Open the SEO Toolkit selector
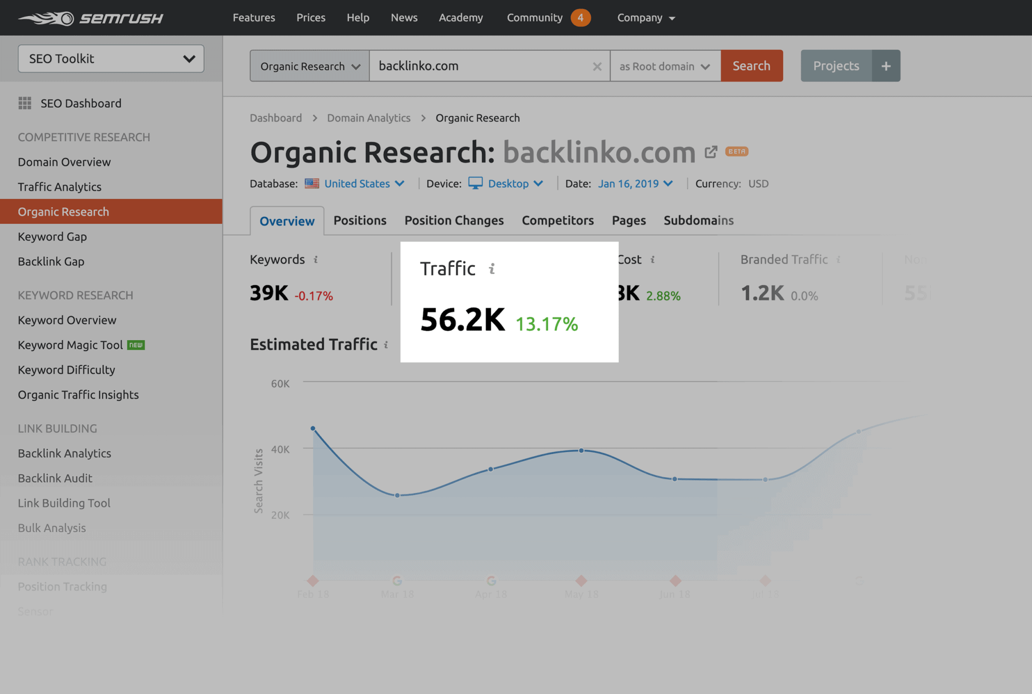The height and width of the screenshot is (694, 1032). [x=110, y=58]
